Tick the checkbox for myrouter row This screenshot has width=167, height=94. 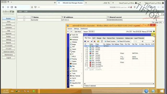(x=24, y=20)
